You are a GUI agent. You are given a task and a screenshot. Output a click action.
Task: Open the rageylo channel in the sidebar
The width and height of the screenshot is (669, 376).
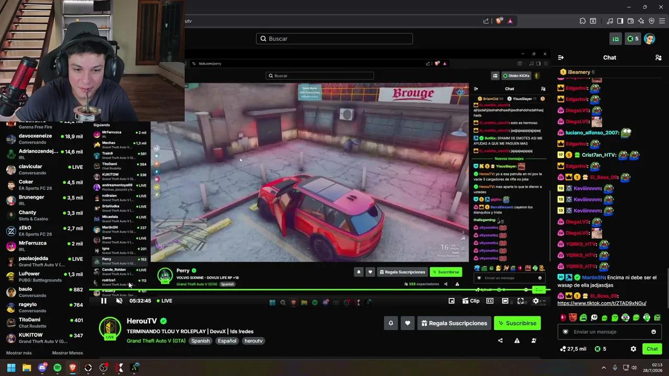click(x=44, y=307)
